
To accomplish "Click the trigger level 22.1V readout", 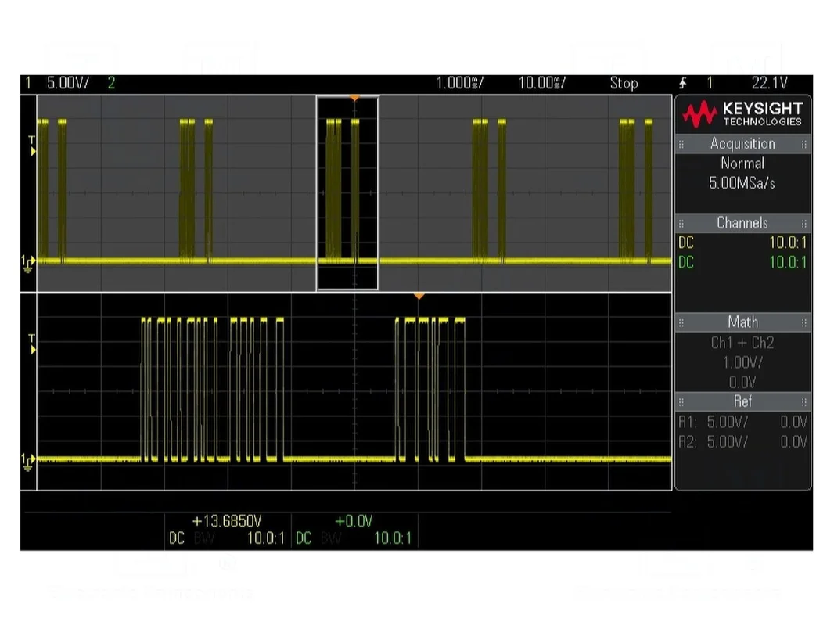I will [769, 83].
